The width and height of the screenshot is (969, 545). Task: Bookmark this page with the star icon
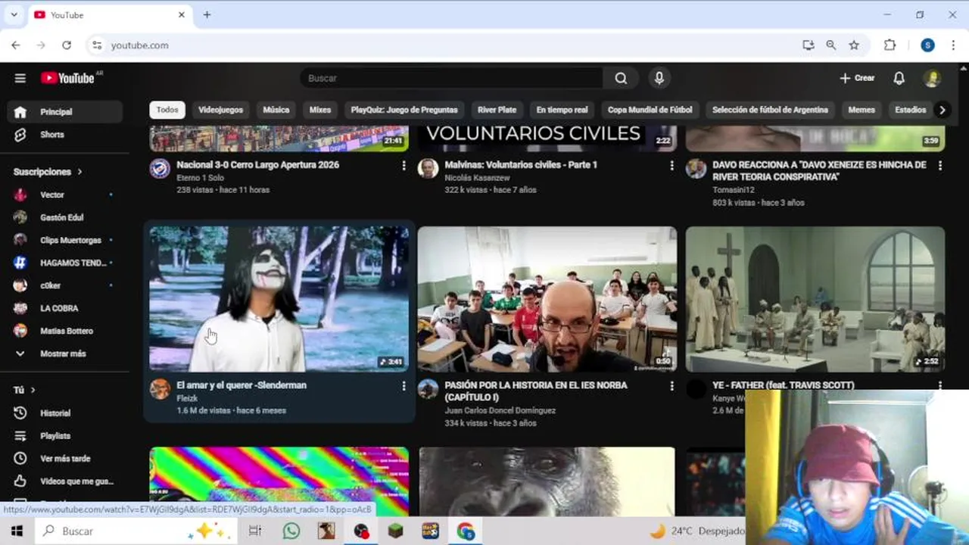click(854, 45)
